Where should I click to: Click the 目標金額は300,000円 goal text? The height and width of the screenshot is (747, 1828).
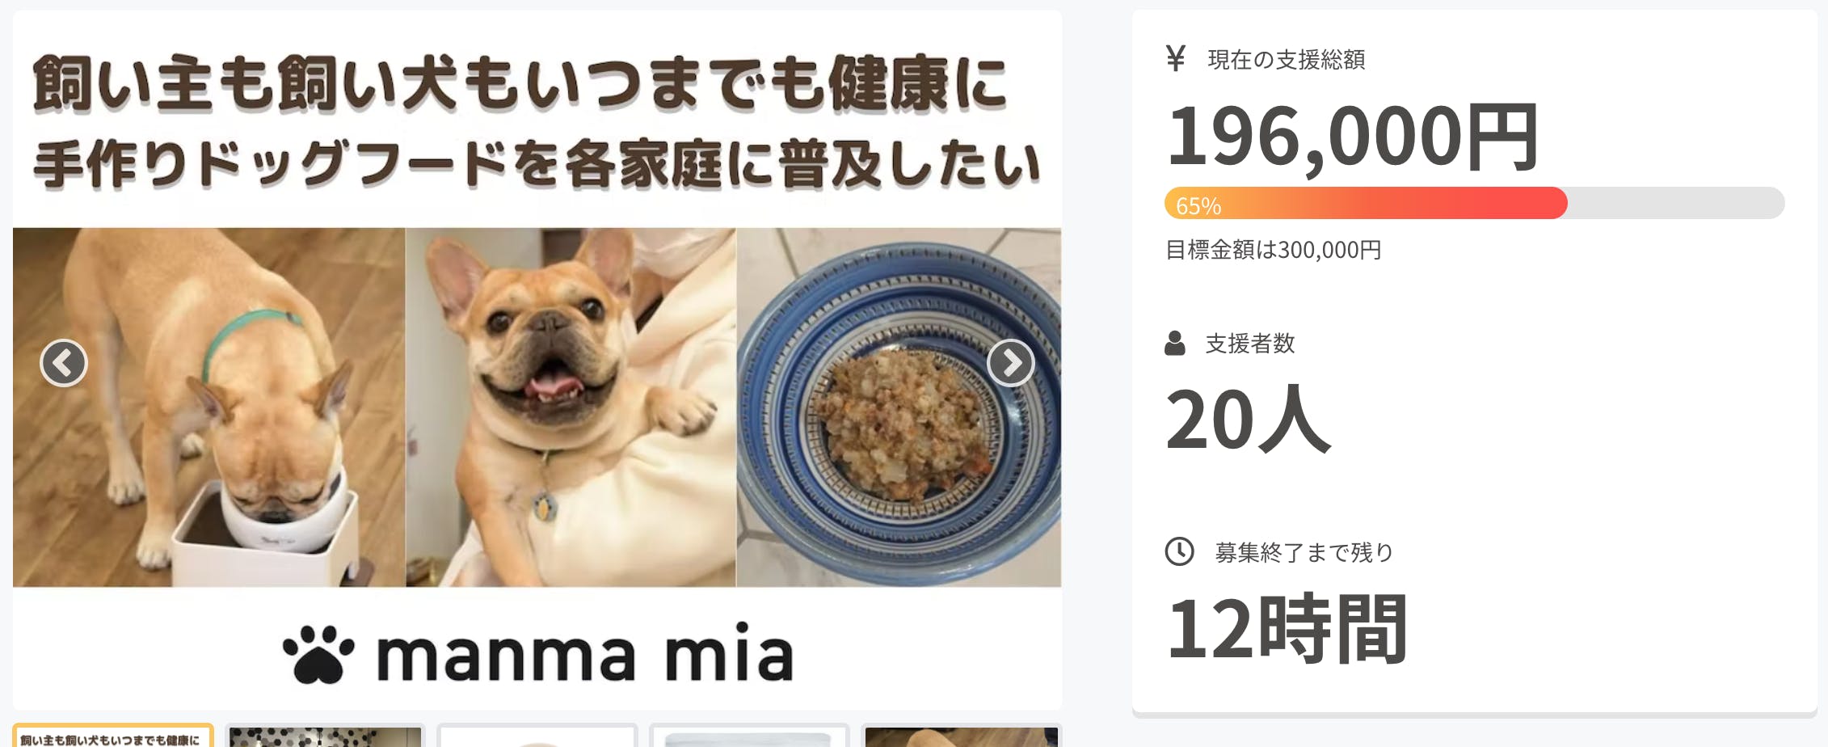click(1273, 250)
